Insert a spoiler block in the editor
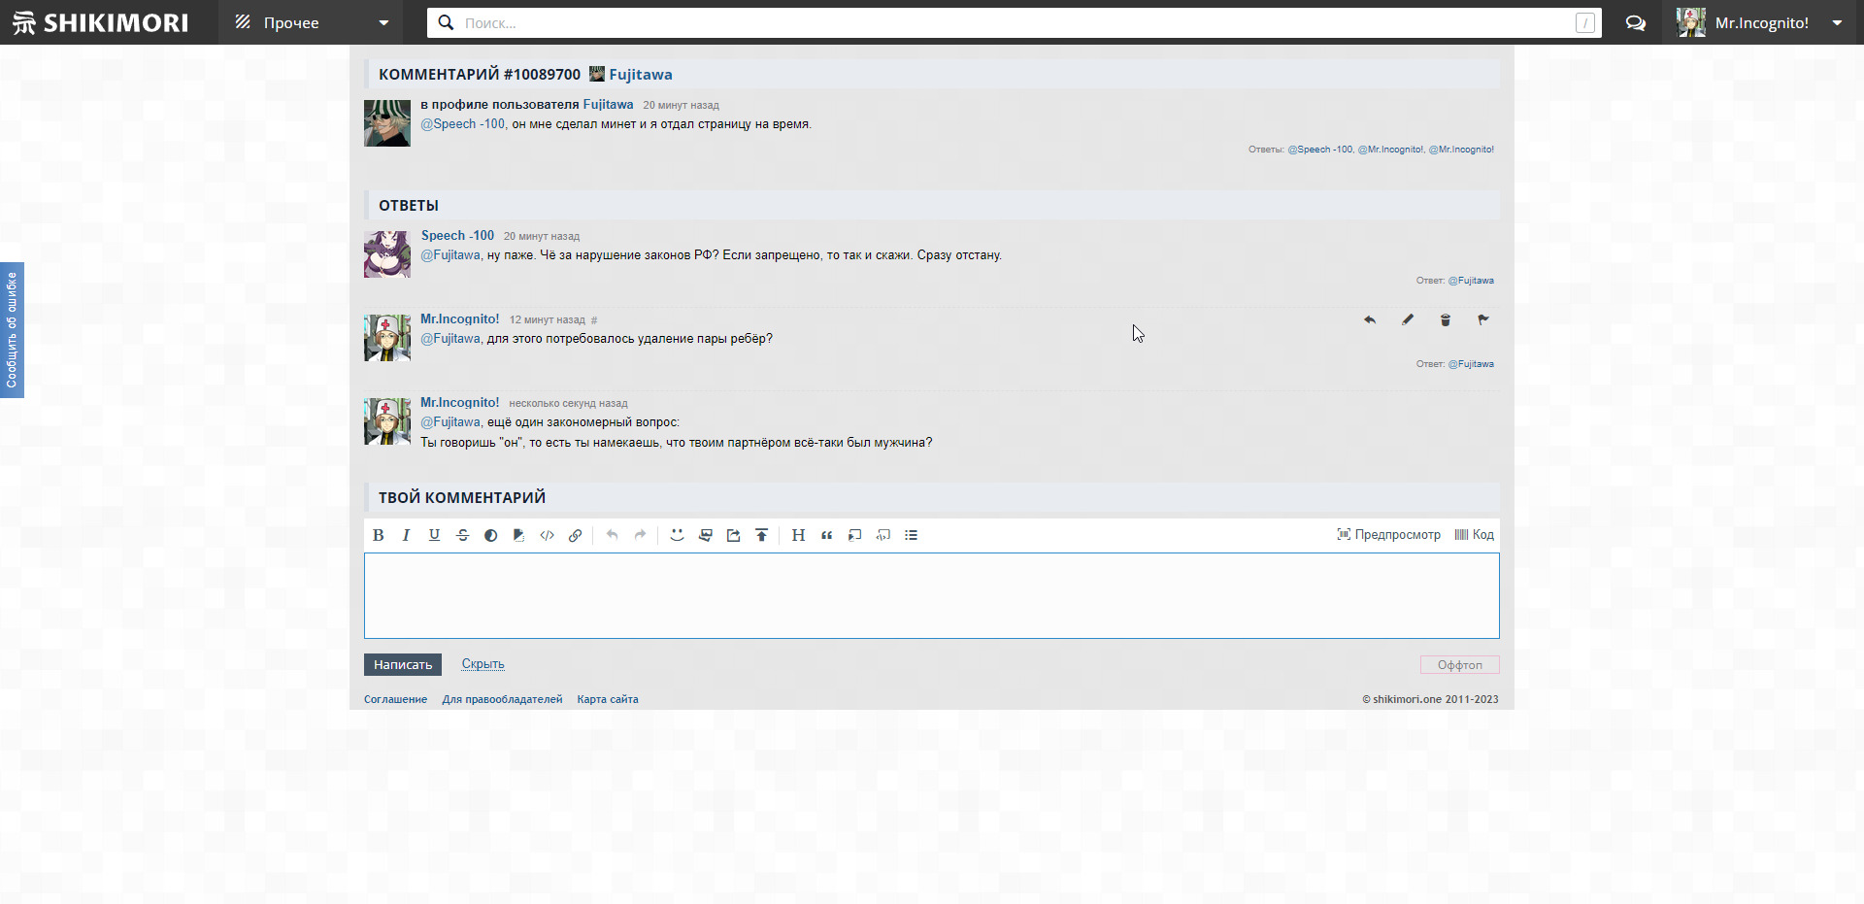Viewport: 1864px width, 904px height. coord(854,535)
